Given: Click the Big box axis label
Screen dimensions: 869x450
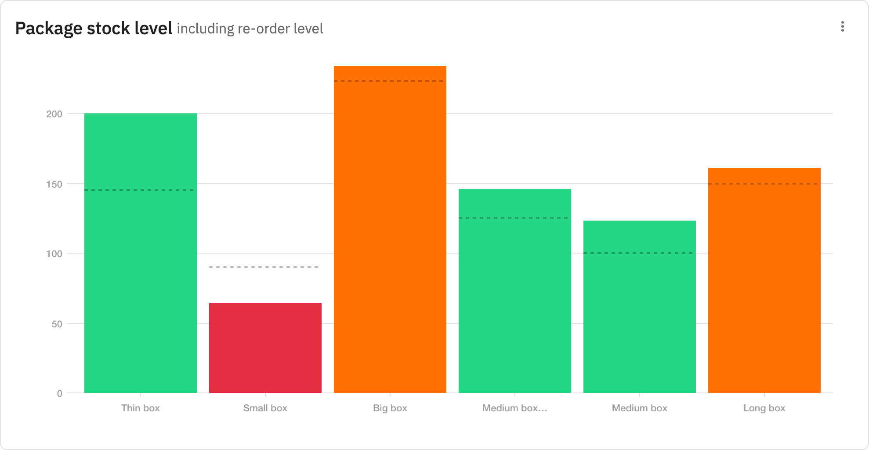Looking at the screenshot, I should (x=390, y=408).
